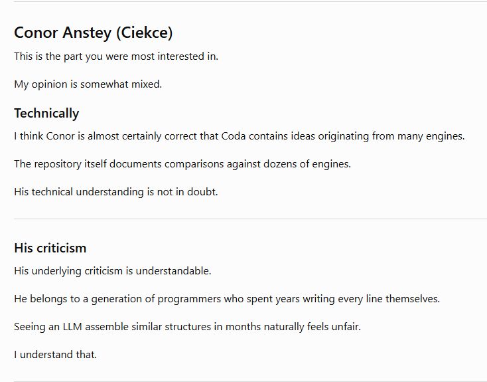487x382 pixels.
Task: Click the line 'I understand that.'
Action: [x=55, y=355]
